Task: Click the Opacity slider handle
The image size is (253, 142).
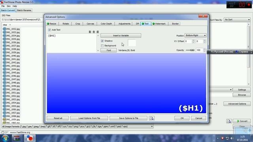Action: pyautogui.click(x=192, y=50)
